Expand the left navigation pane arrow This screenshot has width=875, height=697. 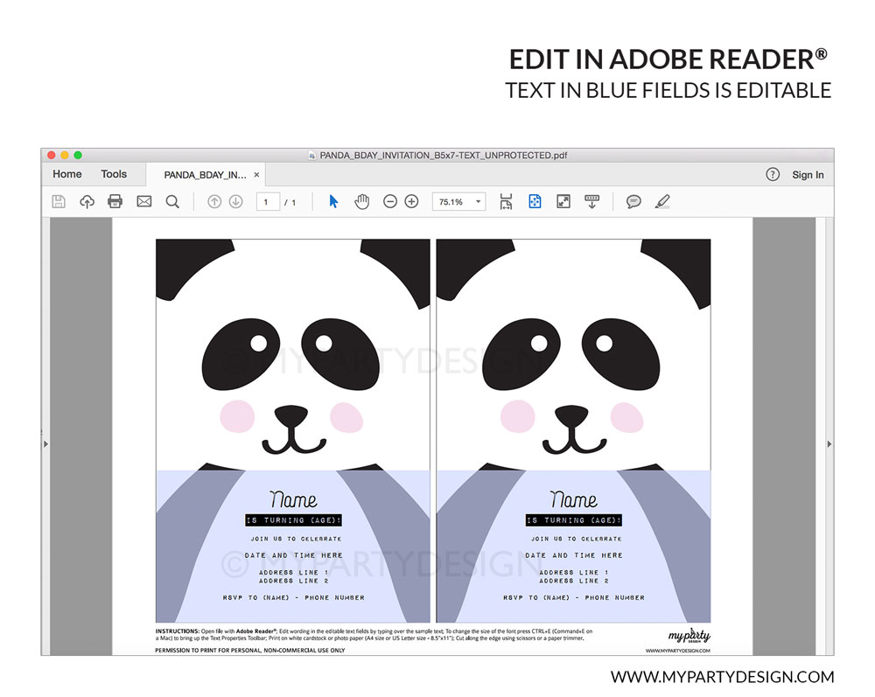(45, 444)
